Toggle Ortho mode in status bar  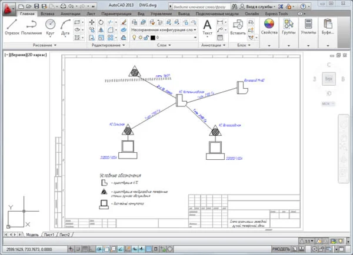coord(92,249)
